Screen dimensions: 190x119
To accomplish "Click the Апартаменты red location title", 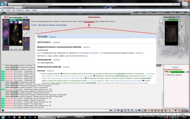I will 94,17.
